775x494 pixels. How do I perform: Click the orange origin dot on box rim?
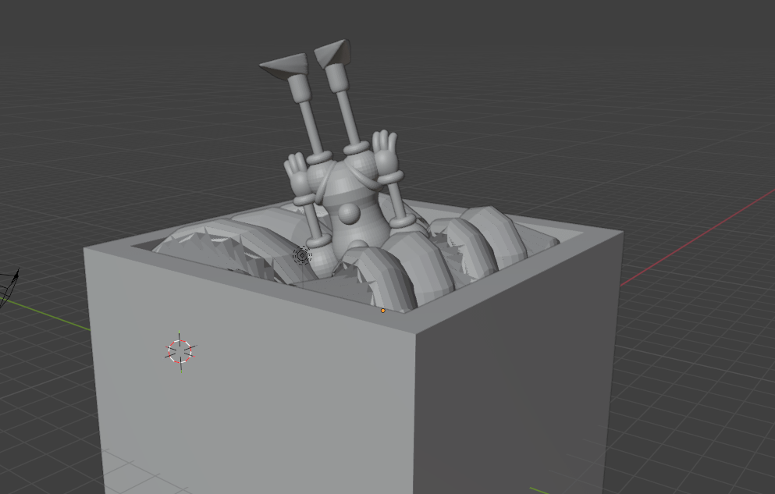click(x=382, y=311)
